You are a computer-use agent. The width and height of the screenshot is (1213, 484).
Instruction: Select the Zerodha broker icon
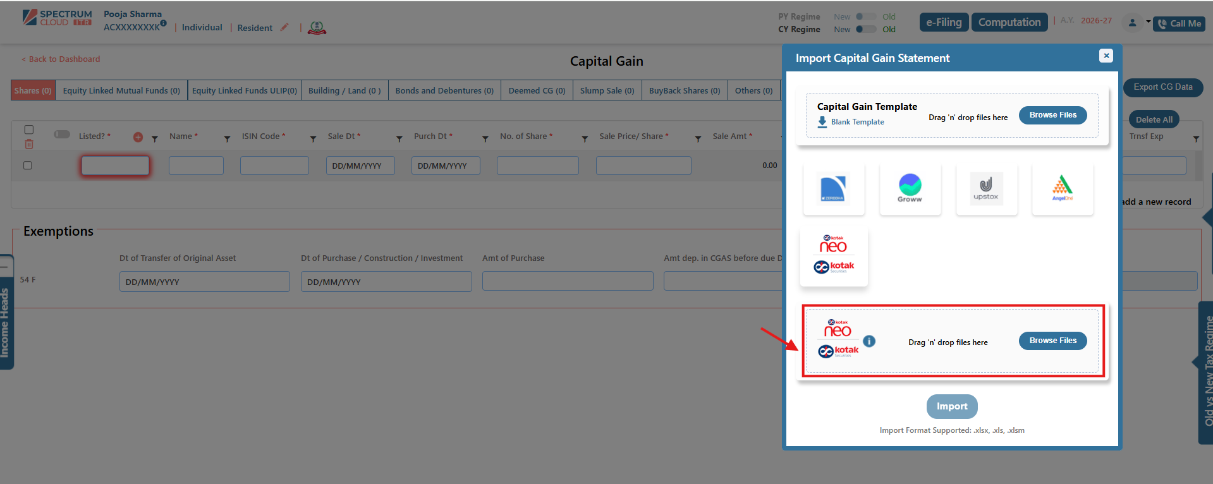tap(833, 188)
